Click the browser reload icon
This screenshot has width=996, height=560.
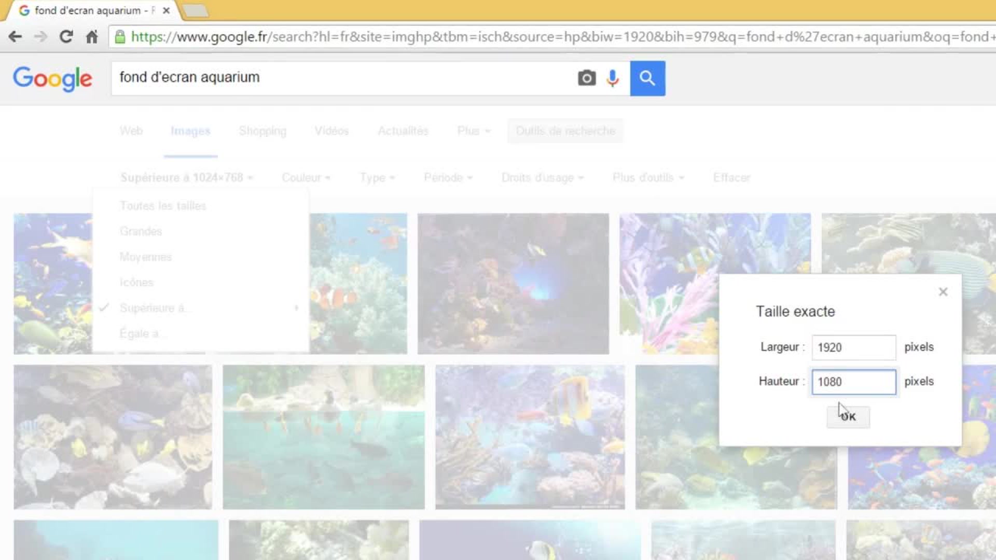tap(66, 37)
